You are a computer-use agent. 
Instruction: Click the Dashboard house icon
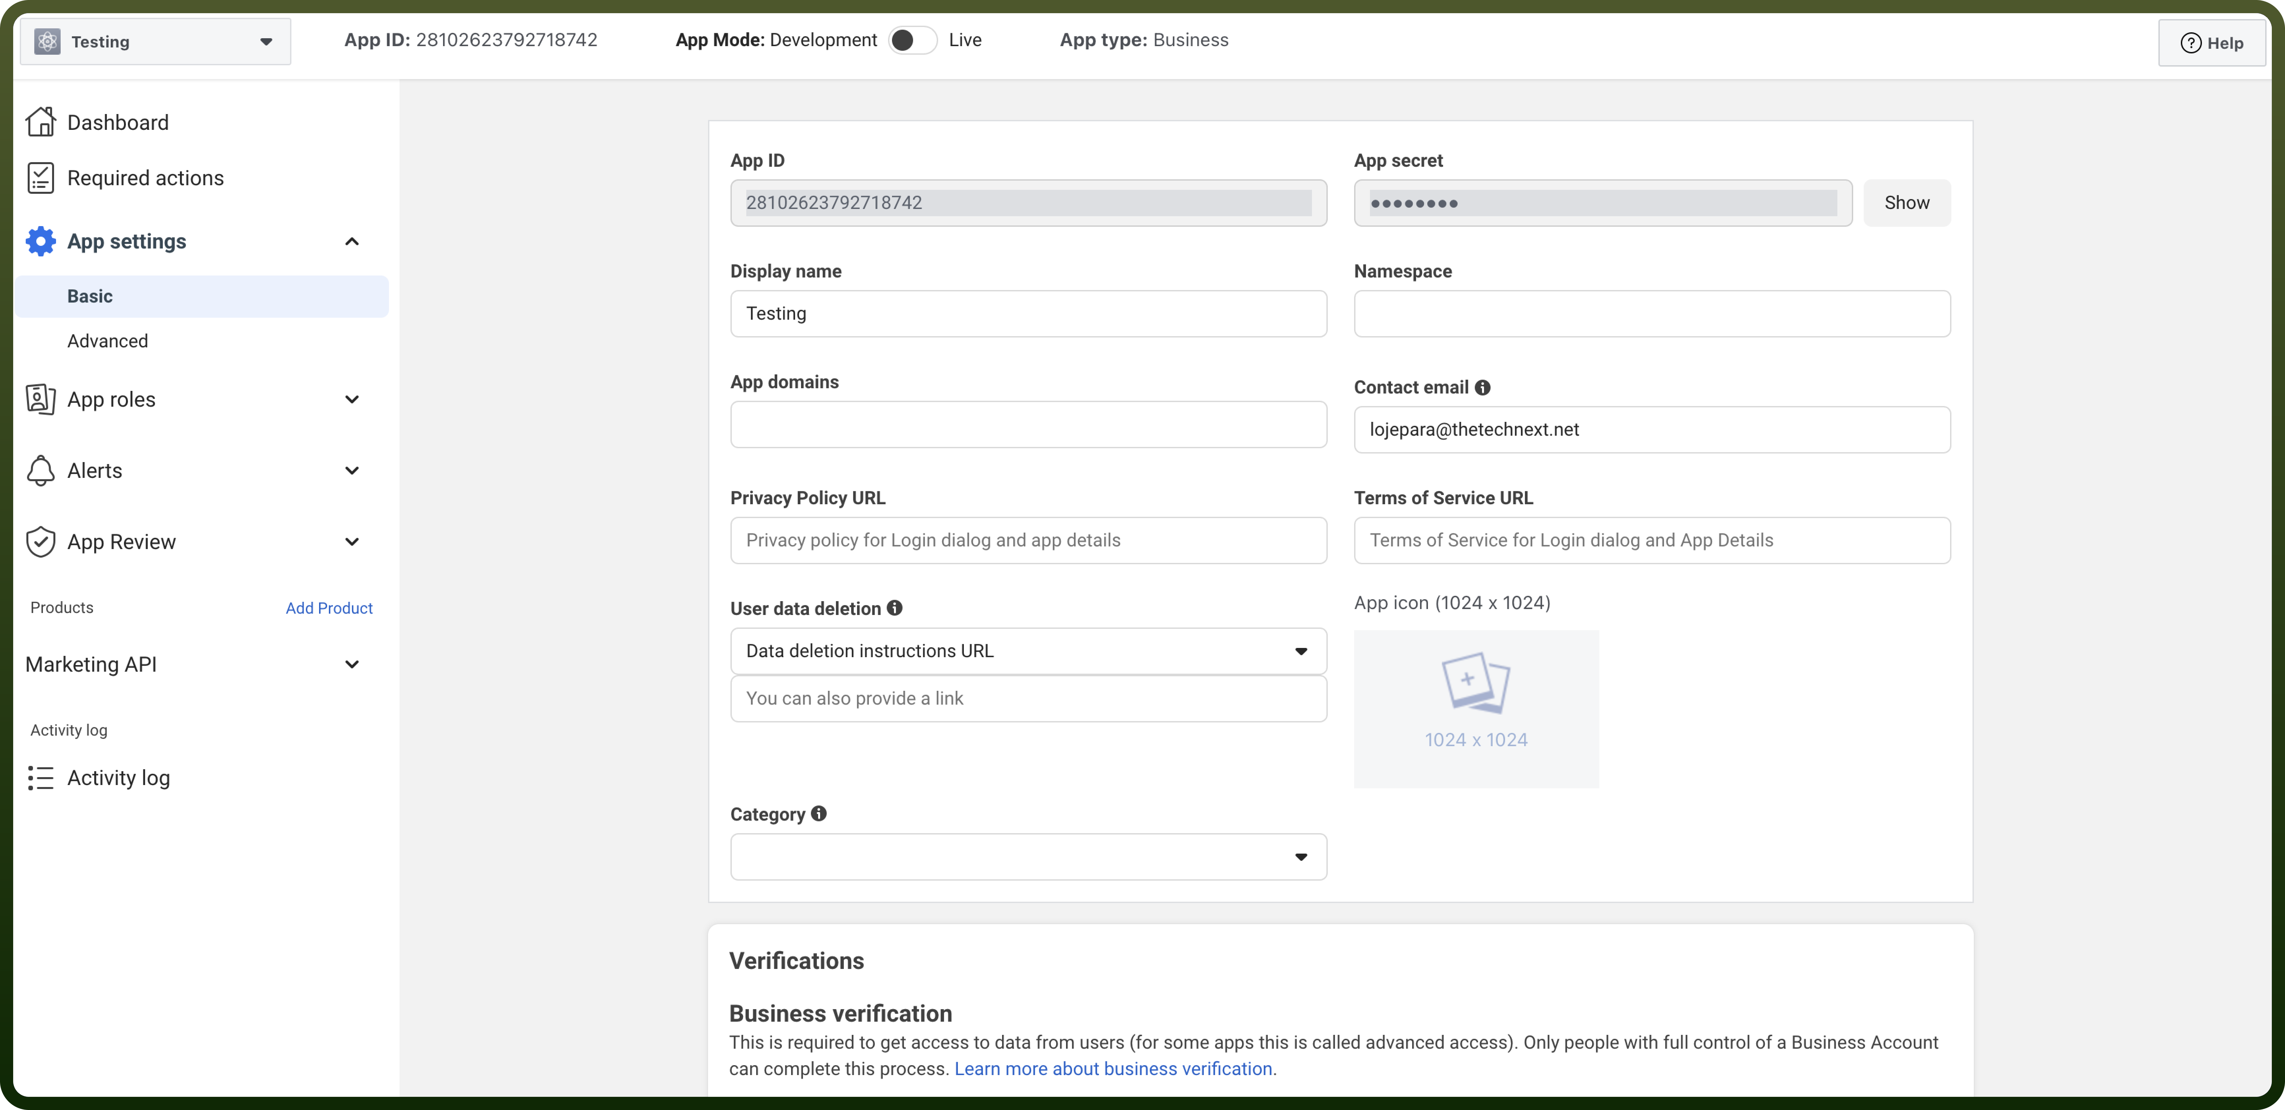click(41, 122)
